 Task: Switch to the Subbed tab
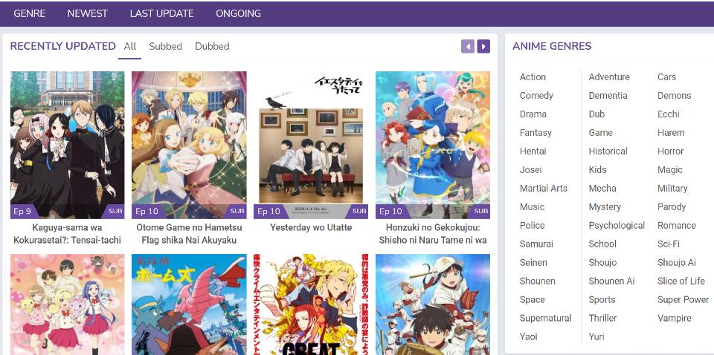tap(165, 46)
